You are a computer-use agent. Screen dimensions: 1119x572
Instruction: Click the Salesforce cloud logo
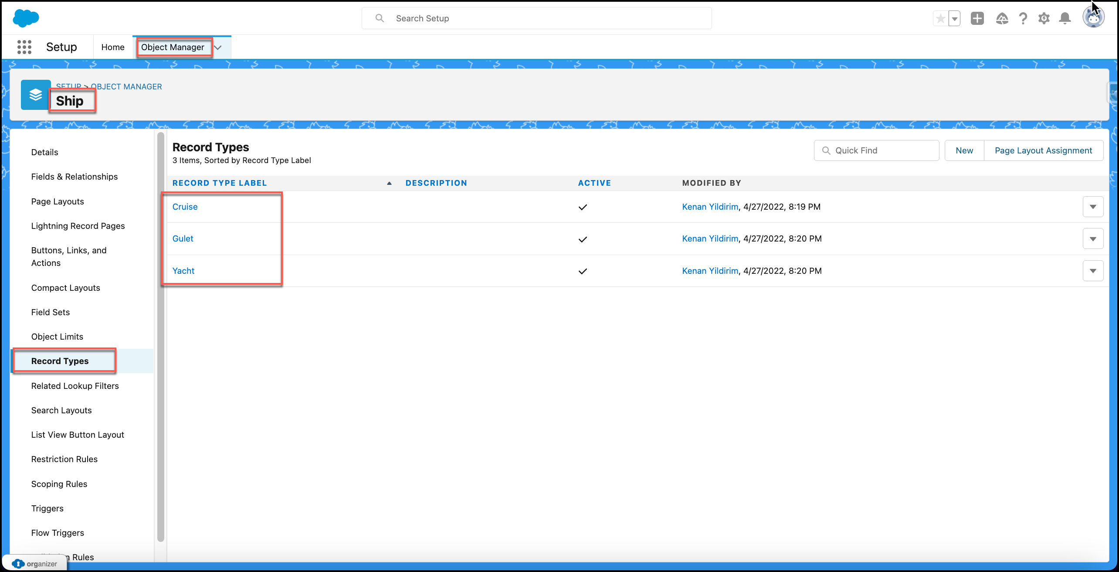(x=26, y=18)
